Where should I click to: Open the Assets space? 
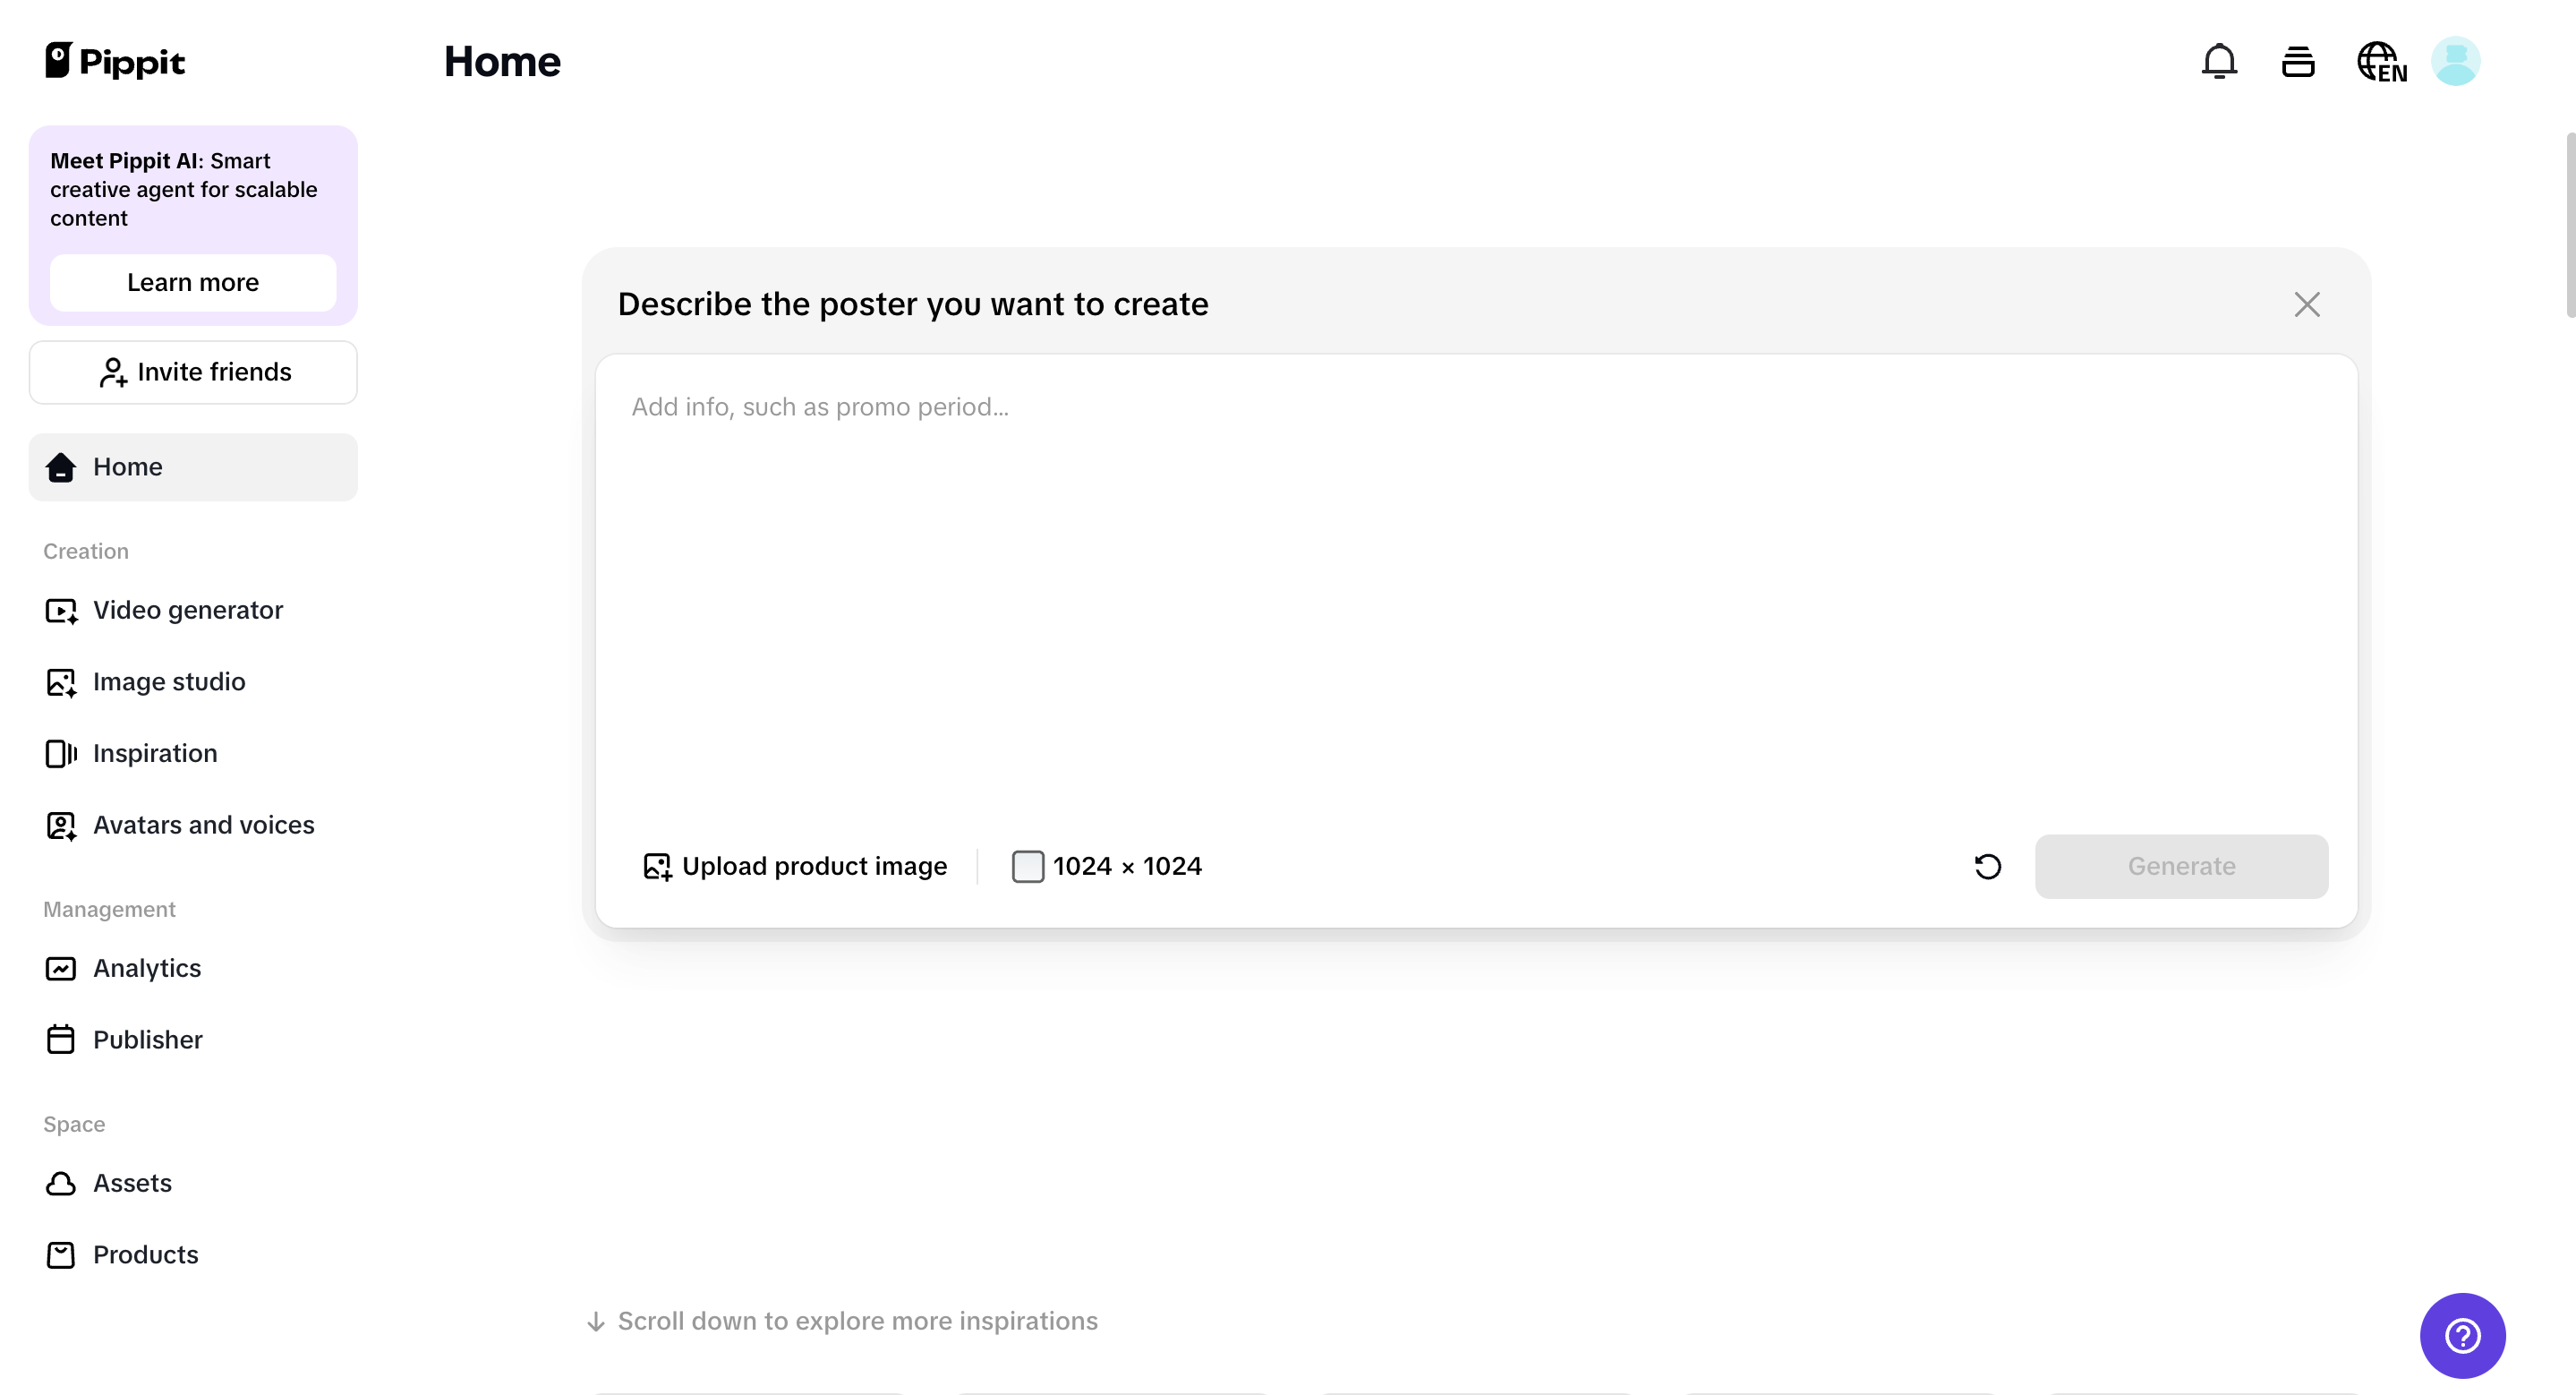(x=133, y=1183)
